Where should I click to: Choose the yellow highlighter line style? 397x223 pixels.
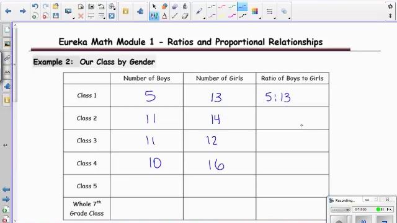click(222, 16)
